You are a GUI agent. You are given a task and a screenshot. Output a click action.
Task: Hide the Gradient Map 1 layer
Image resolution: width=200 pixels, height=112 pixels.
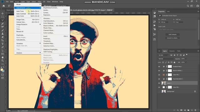159,67
